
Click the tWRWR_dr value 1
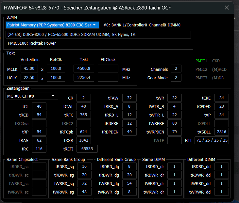point(175,192)
